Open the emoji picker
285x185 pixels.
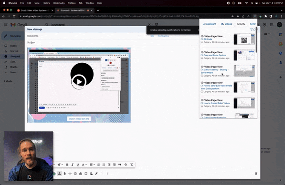click(x=75, y=174)
